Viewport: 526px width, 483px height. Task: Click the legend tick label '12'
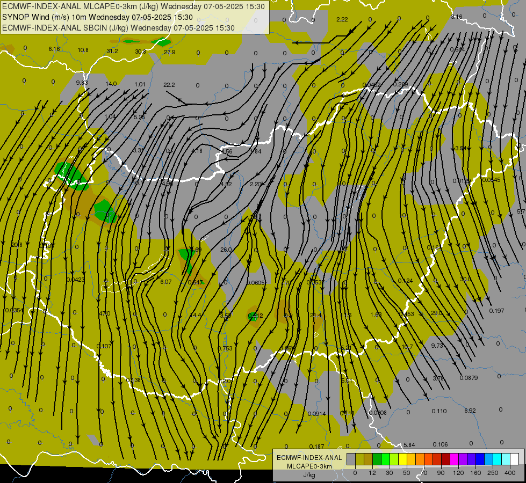[372, 473]
